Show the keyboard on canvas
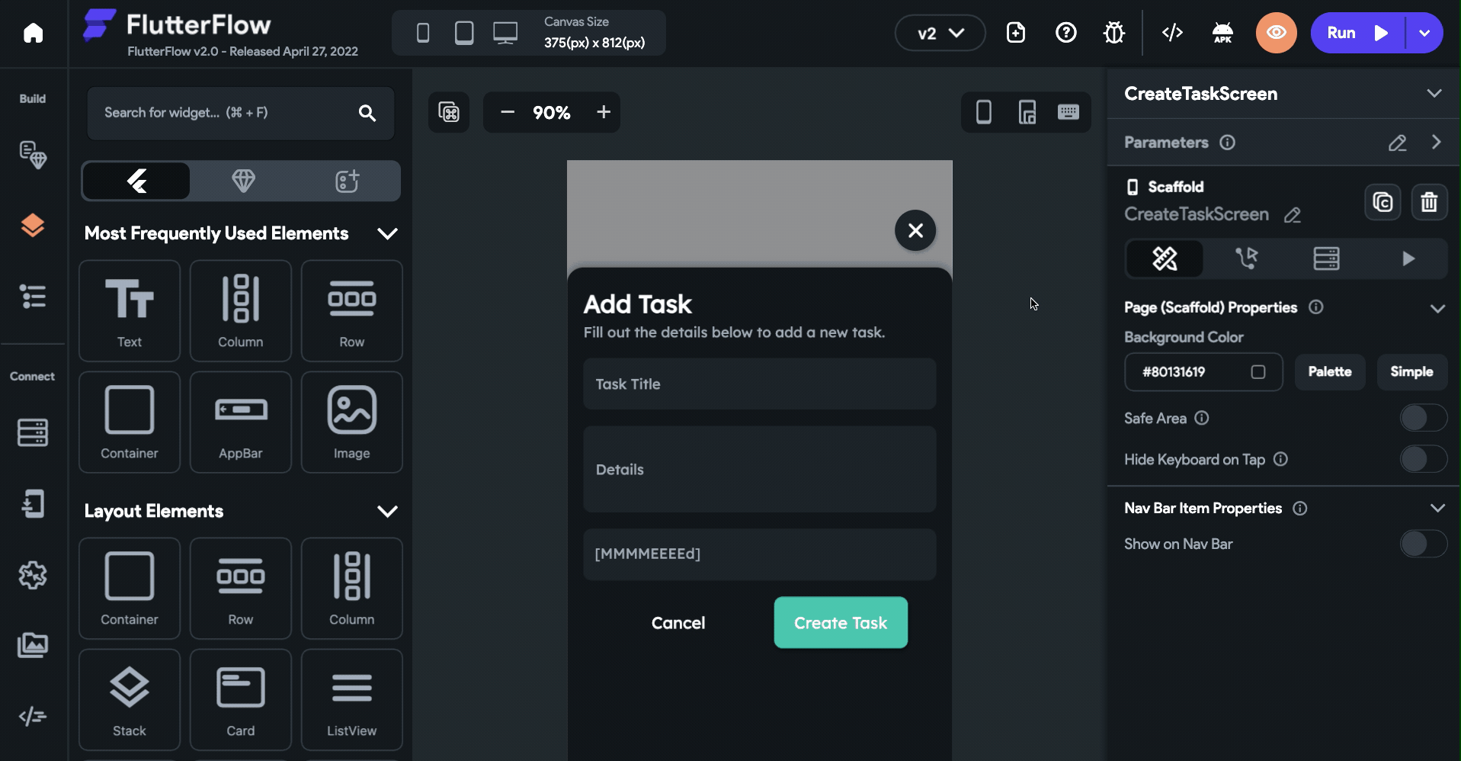Image resolution: width=1461 pixels, height=761 pixels. pos(1069,112)
